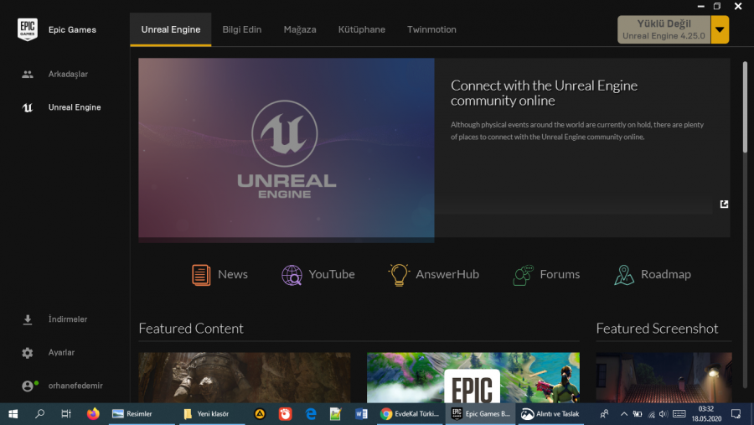Open Microsoft Word from the taskbar
The image size is (754, 425).
point(361,414)
